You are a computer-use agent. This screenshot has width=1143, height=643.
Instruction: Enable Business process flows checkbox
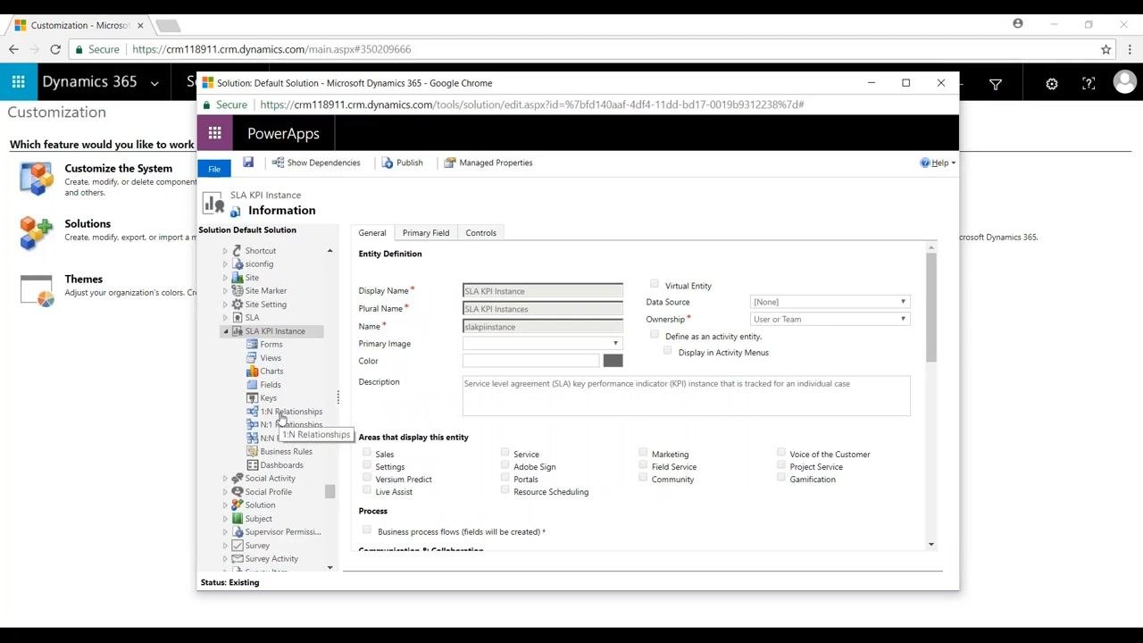(x=367, y=530)
